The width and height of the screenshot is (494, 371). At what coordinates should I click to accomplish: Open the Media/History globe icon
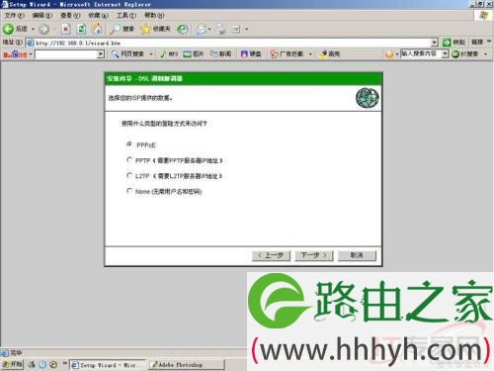(183, 29)
